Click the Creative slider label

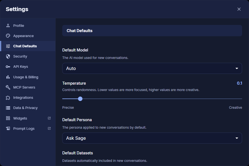tap(235, 108)
